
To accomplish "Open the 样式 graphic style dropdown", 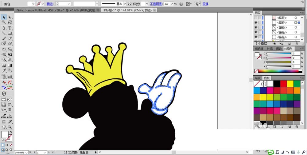I will pos(147,4).
